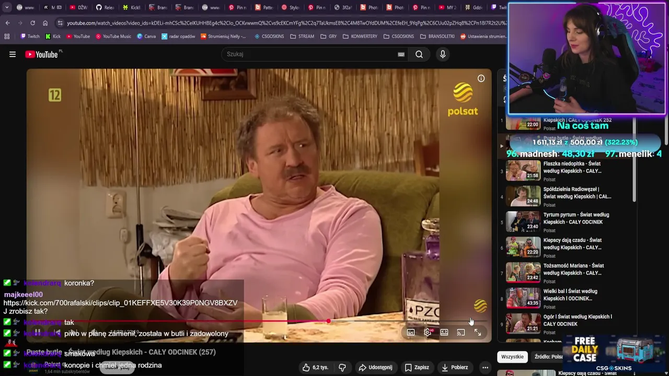Switch to the 3f2af browser tab
Screen dimensions: 669x376
pyautogui.click(x=343, y=8)
